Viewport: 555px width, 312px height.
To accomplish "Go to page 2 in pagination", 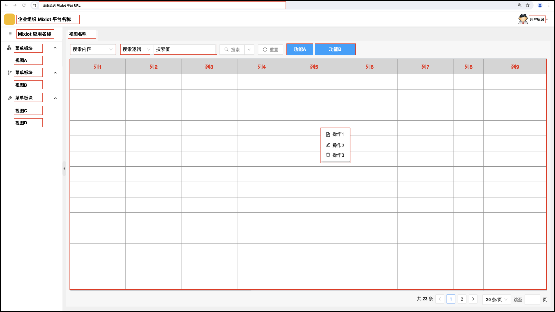I will [462, 299].
